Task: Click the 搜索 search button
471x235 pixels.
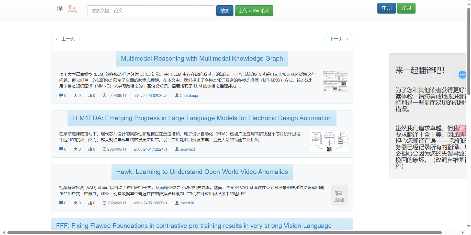Action: [224, 10]
